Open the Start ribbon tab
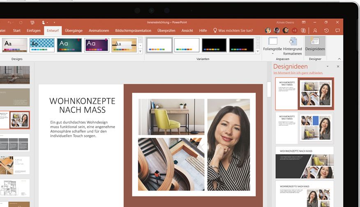The height and width of the screenshot is (207, 360). [17, 30]
